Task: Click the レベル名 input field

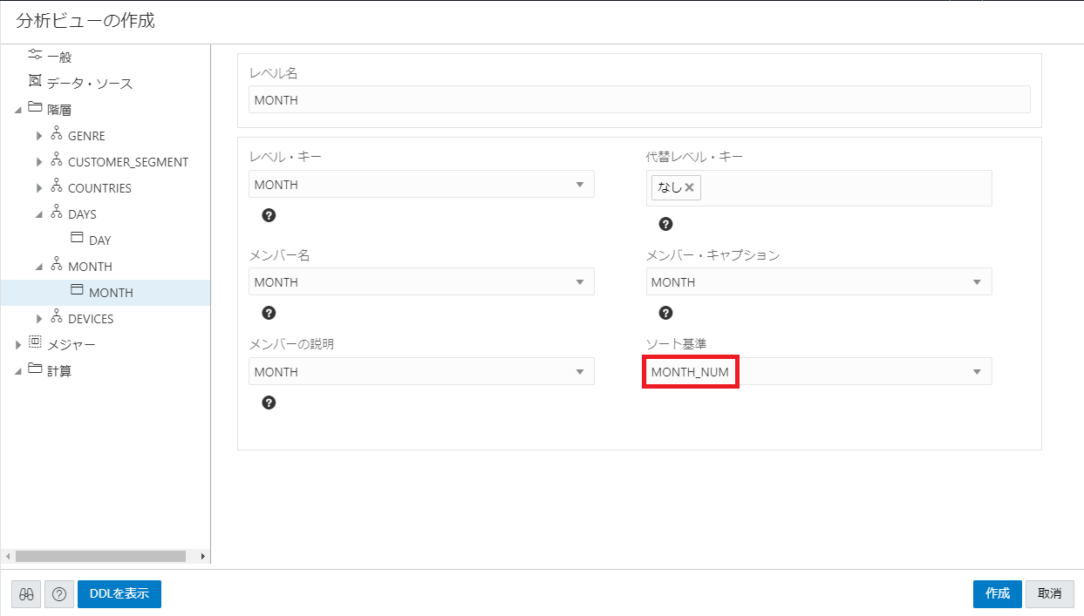Action: point(639,100)
